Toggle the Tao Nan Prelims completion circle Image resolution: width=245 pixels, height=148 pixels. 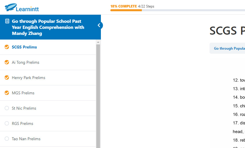(x=7, y=139)
